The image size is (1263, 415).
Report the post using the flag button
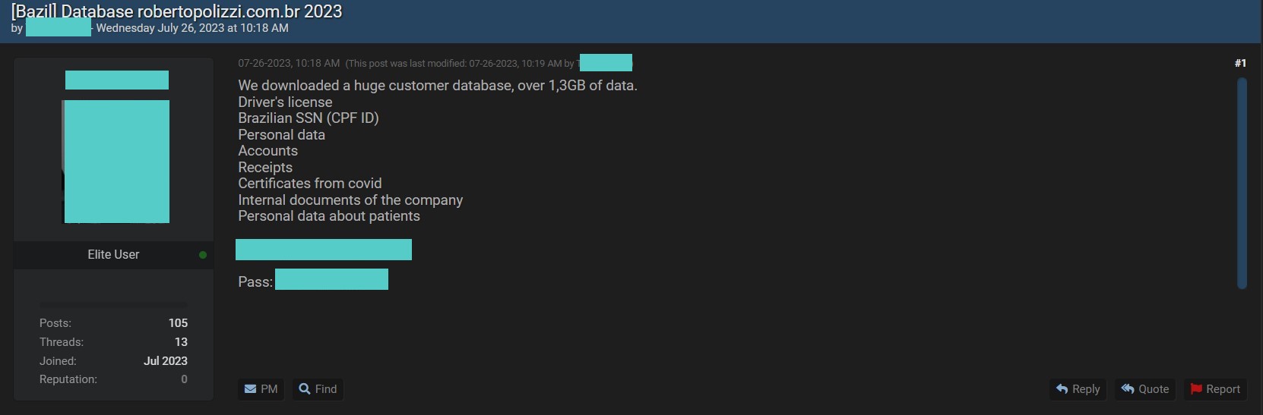click(1215, 389)
